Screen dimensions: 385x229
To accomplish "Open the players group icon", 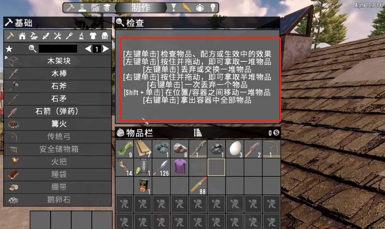I will click(200, 8).
